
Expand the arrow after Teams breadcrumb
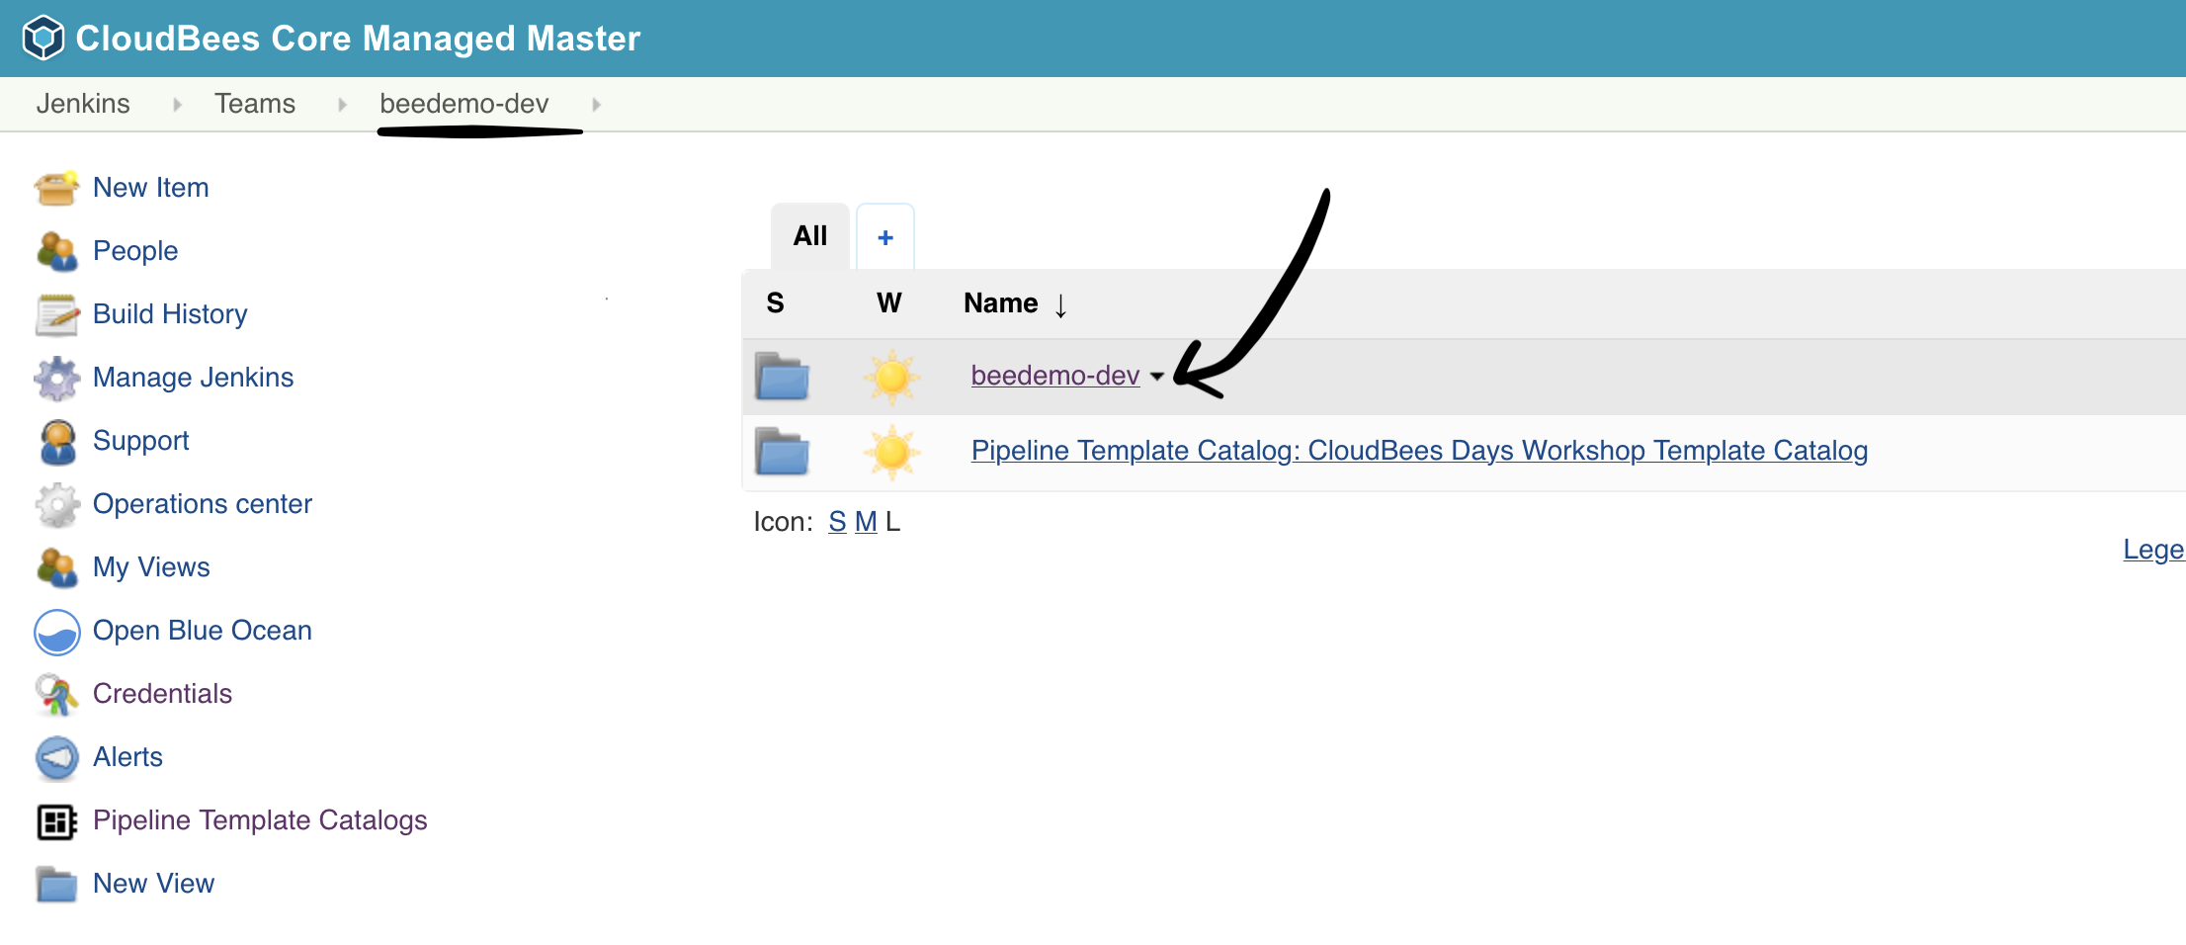(342, 104)
